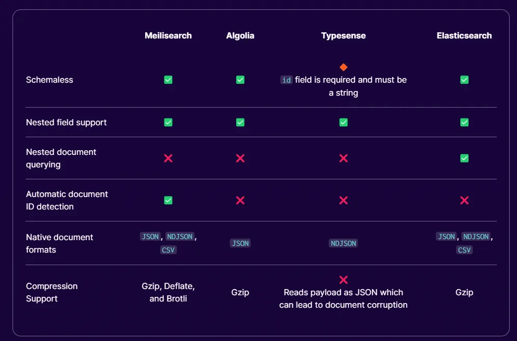Click the red X for Algolia nested document querying
Screen dimensions: 517x341
pyautogui.click(x=240, y=158)
